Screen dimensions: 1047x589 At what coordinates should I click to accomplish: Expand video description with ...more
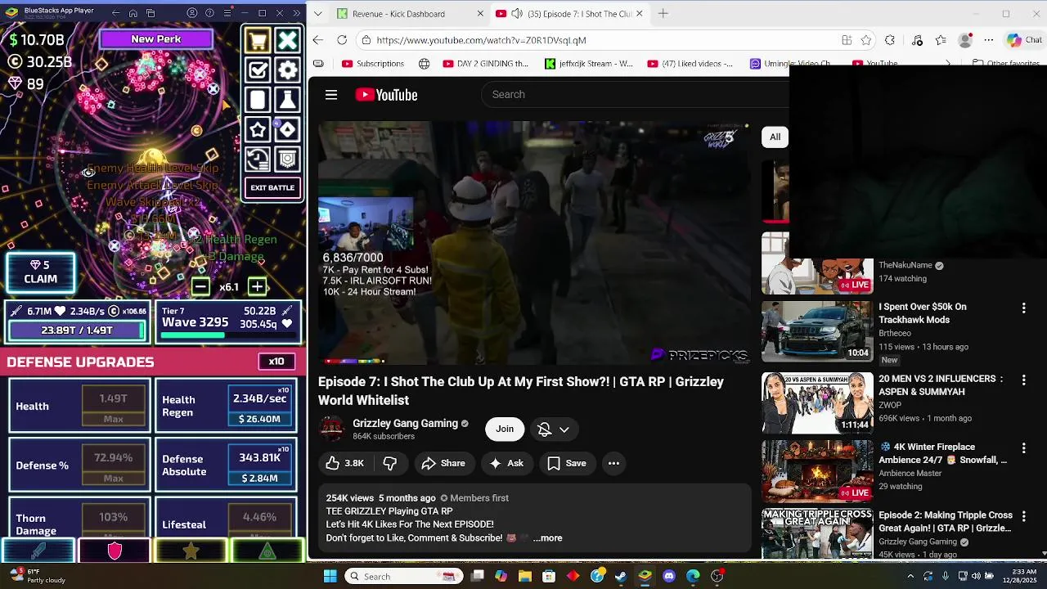point(547,538)
